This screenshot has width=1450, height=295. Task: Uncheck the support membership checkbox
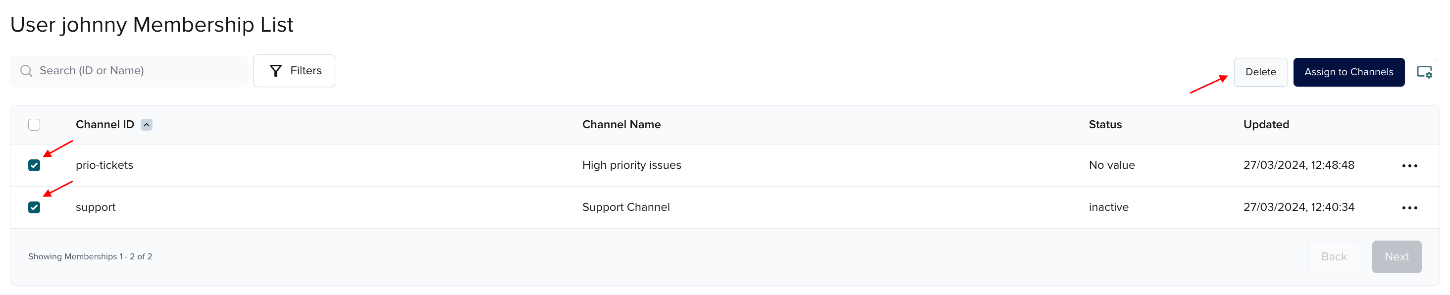coord(34,207)
